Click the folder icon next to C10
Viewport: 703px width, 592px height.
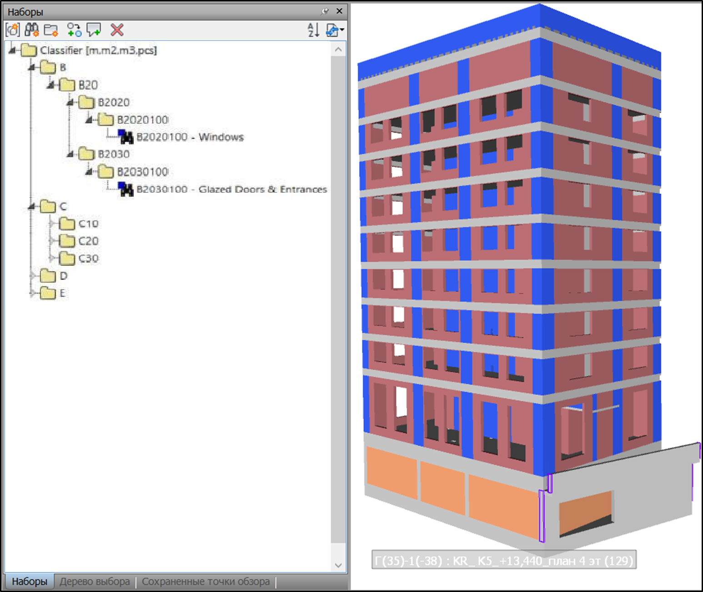(x=67, y=224)
